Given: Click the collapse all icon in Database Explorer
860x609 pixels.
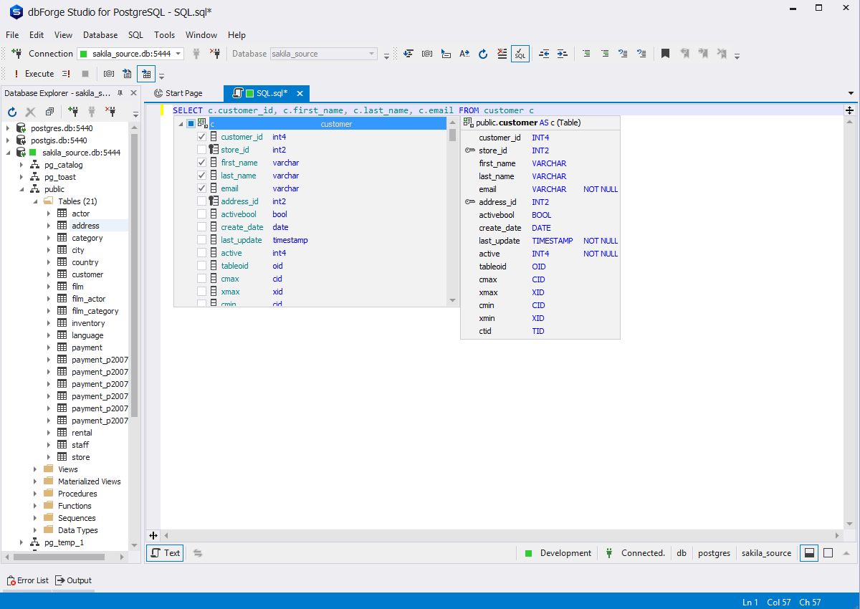Looking at the screenshot, I should (49, 112).
